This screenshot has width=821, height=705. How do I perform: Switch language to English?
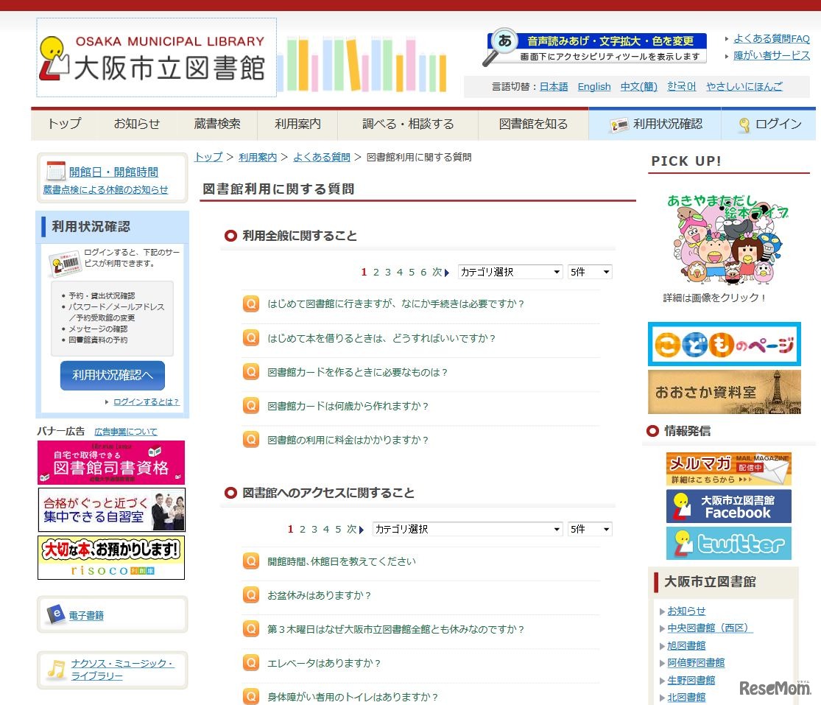tap(593, 86)
